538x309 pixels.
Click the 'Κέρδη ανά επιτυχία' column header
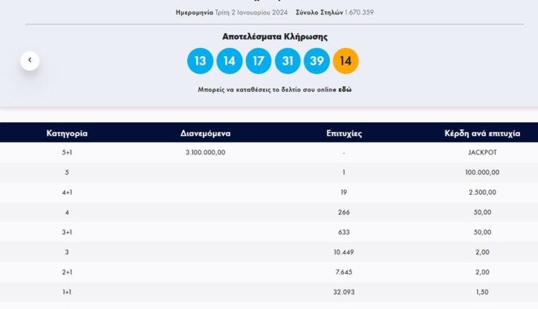point(482,134)
